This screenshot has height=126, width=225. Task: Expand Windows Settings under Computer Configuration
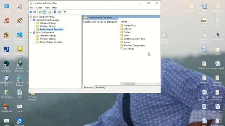[34, 26]
